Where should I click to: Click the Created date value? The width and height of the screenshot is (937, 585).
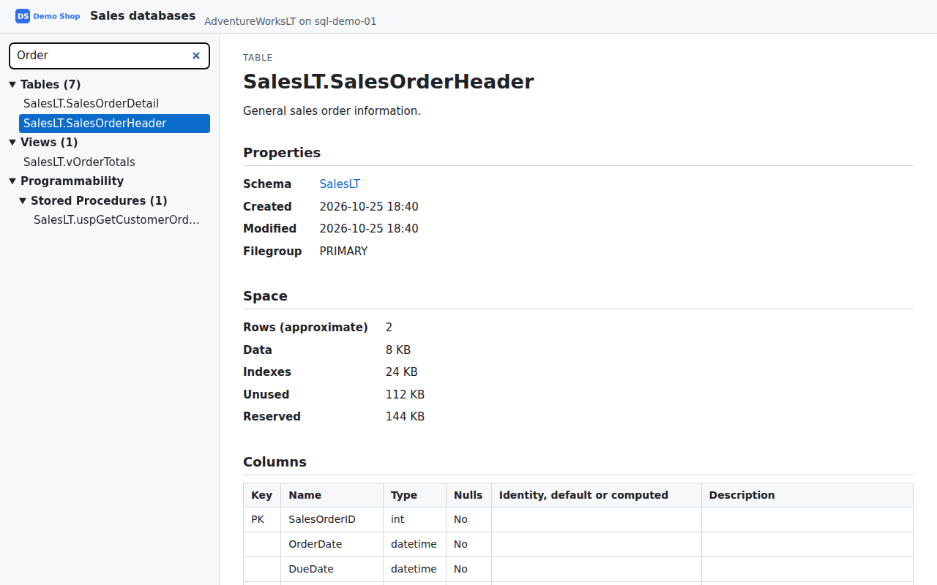369,207
